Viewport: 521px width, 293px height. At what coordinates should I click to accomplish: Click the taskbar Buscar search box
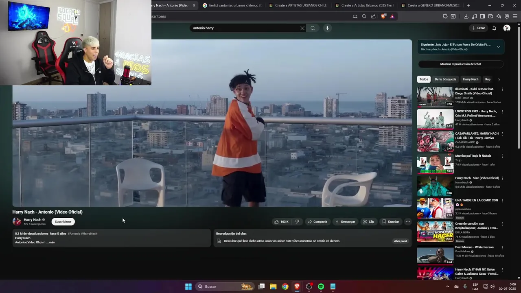(x=225, y=286)
